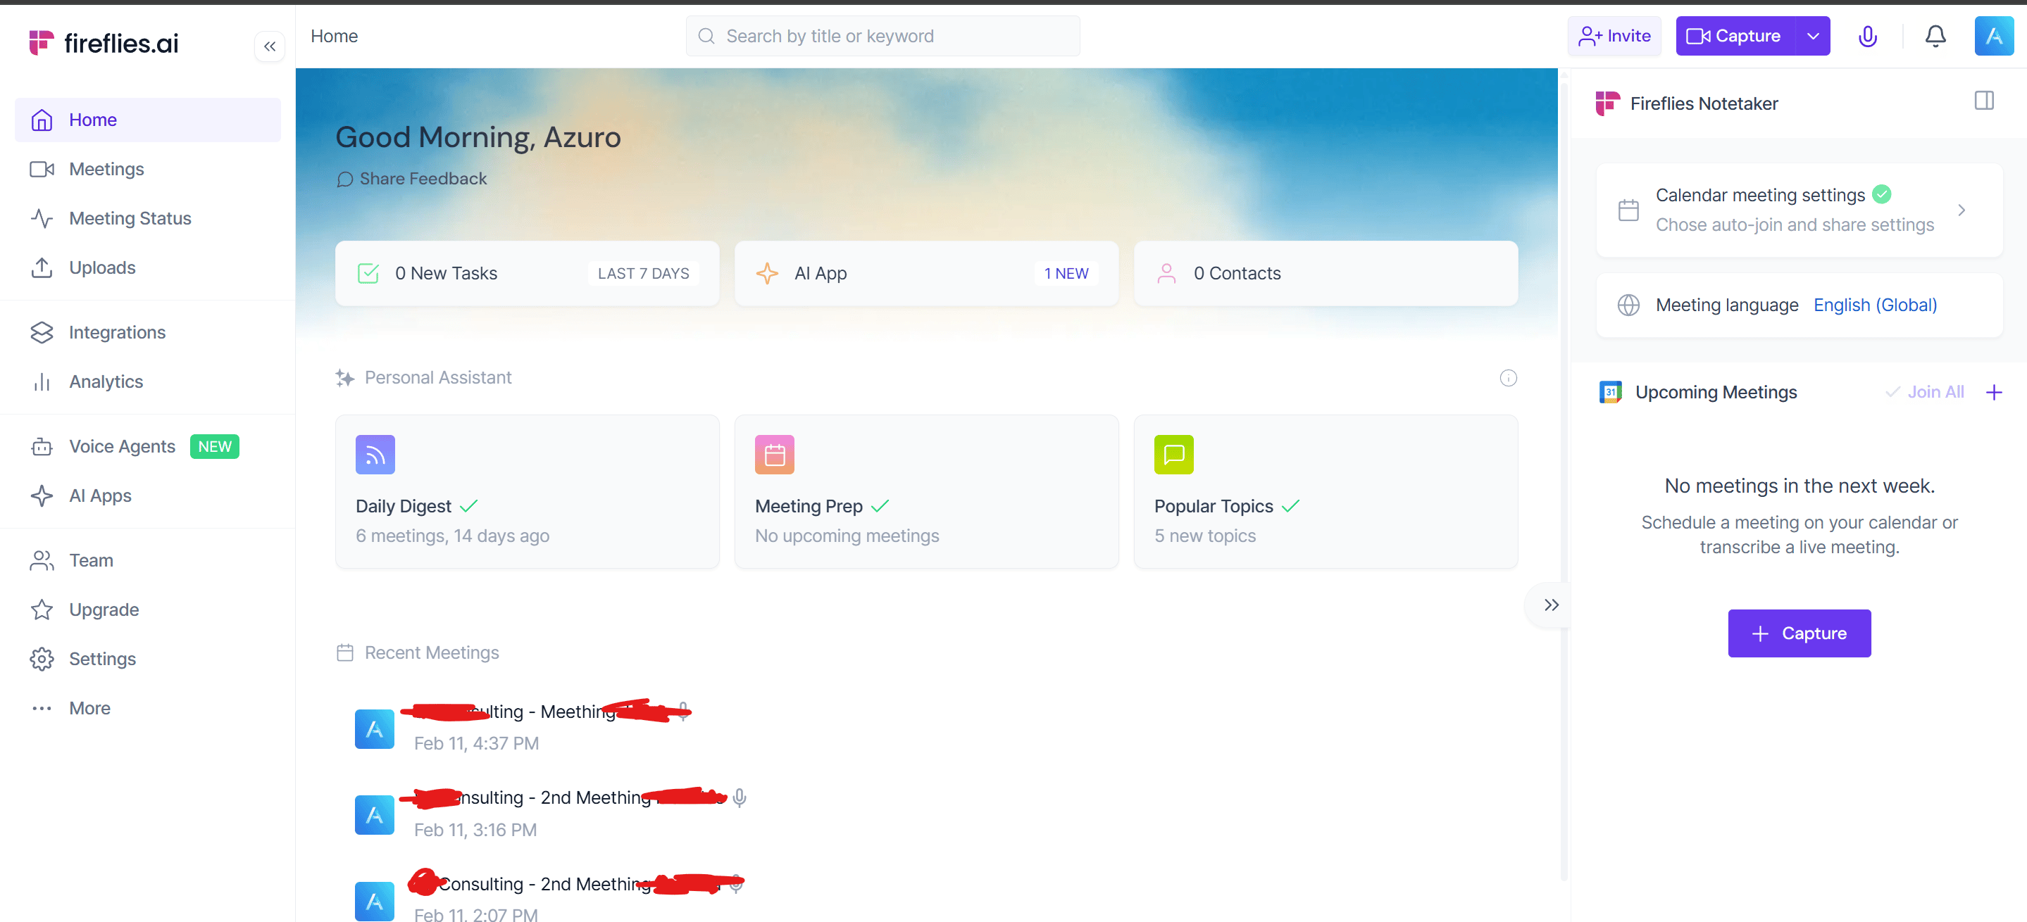Click the Popular Topics chat icon
Viewport: 2027px width, 922px height.
tap(1173, 455)
